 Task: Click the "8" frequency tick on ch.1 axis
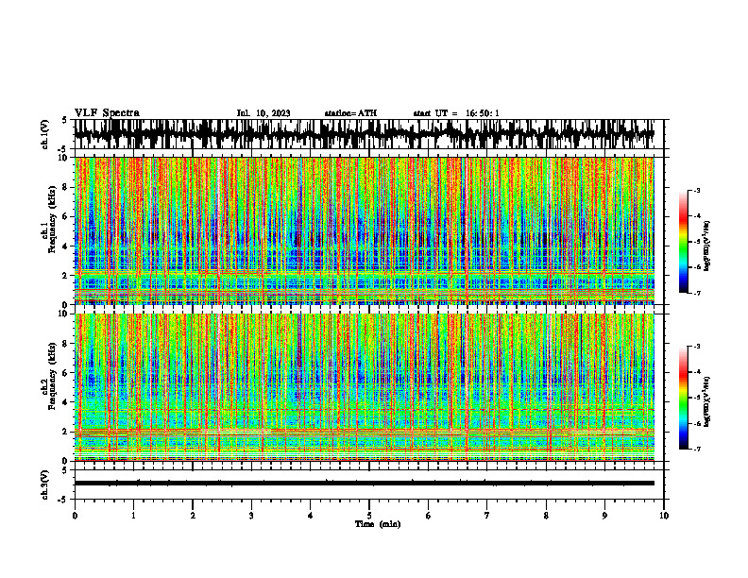pos(66,187)
